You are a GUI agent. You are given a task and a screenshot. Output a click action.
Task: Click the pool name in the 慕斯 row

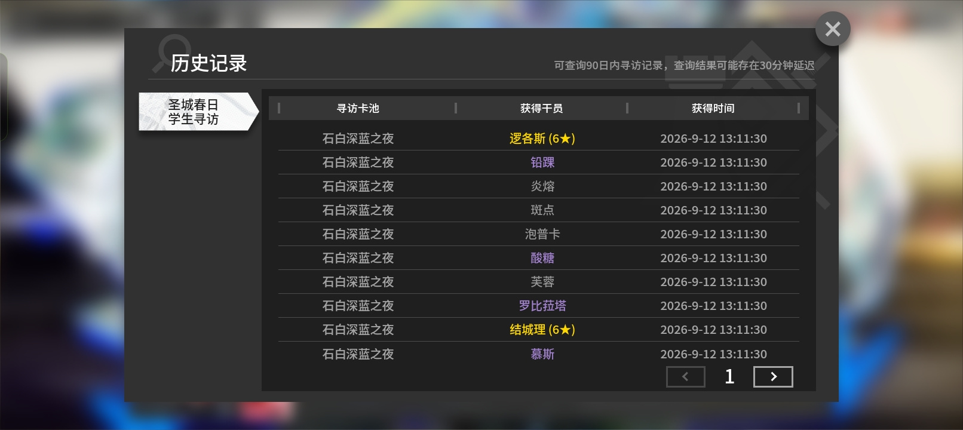358,354
